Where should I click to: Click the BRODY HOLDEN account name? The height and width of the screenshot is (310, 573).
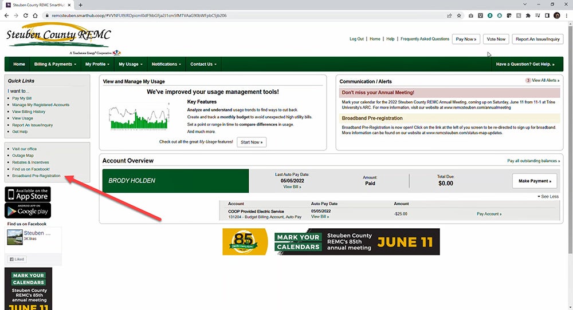coord(132,181)
